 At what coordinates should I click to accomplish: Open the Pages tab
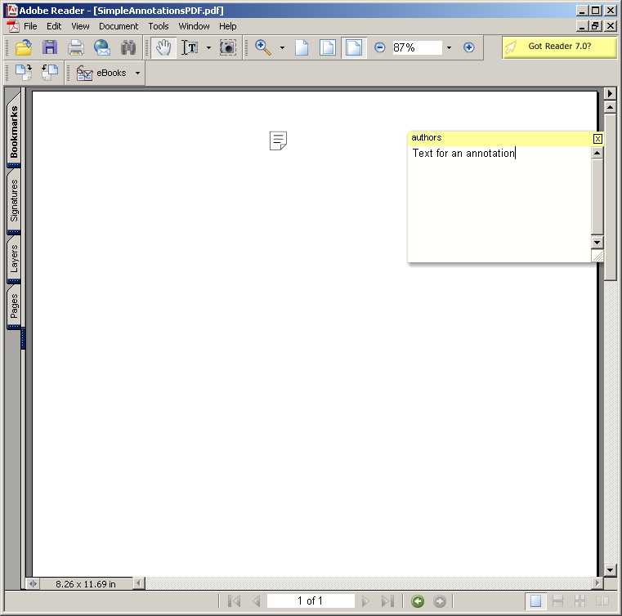14,306
